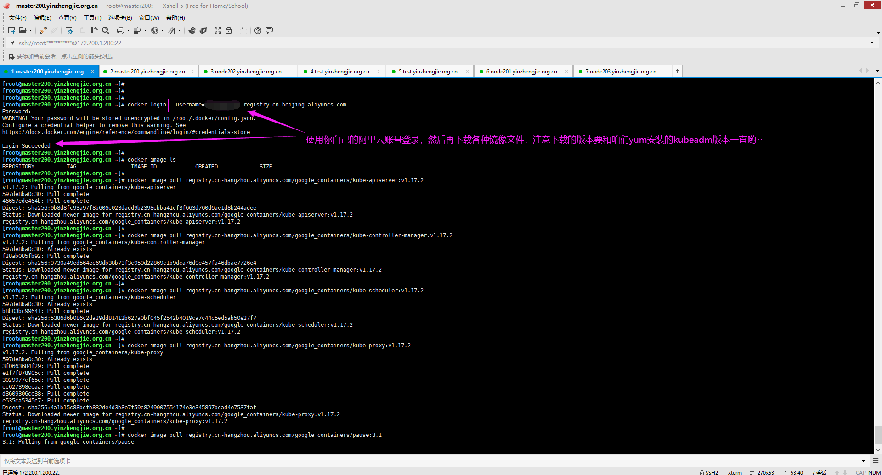Image resolution: width=882 pixels, height=475 pixels.
Task: Switch to tab 2 master200.yinzhengjie.org.cn
Action: click(x=147, y=72)
